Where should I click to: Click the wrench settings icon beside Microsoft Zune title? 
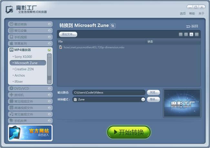tap(113, 25)
